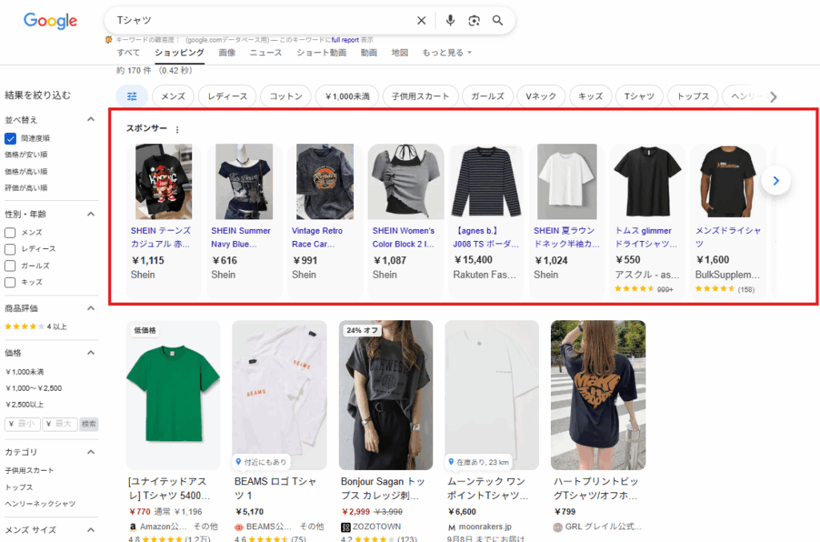This screenshot has height=542, width=820.
Task: Click the 最大 price input field
Action: pos(60,424)
